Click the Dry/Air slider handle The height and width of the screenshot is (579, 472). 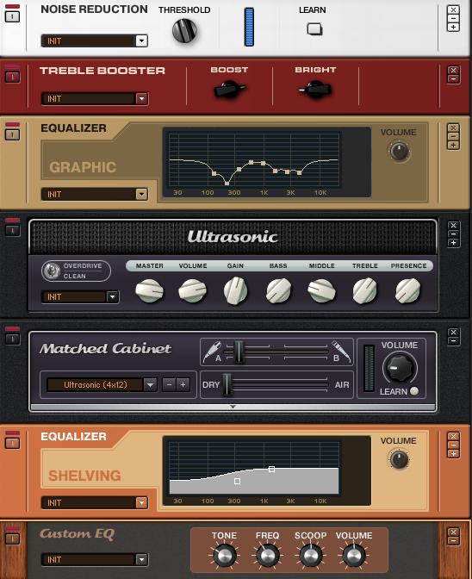click(227, 385)
